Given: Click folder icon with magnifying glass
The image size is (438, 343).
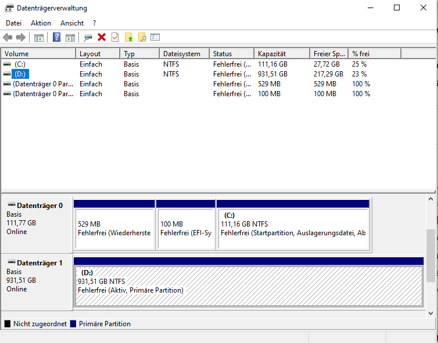Looking at the screenshot, I should [x=142, y=37].
